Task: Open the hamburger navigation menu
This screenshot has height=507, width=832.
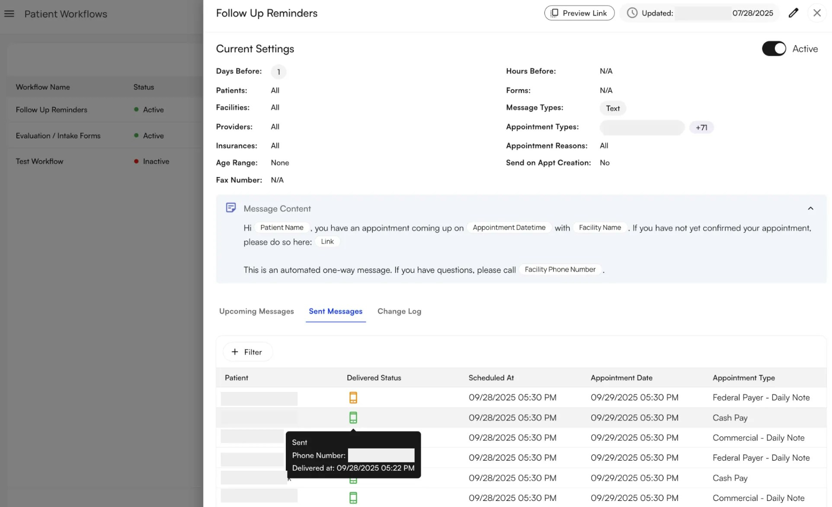Action: coord(9,13)
